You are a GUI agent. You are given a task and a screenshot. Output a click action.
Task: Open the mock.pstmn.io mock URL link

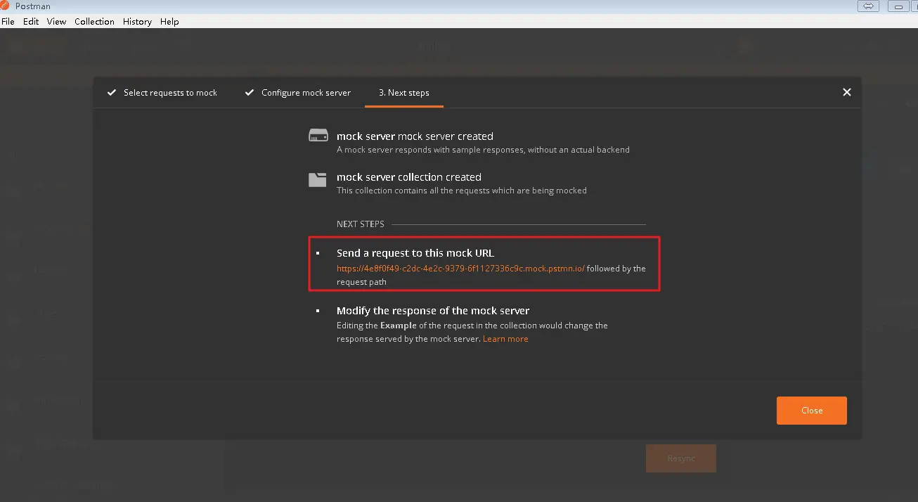[460, 269]
